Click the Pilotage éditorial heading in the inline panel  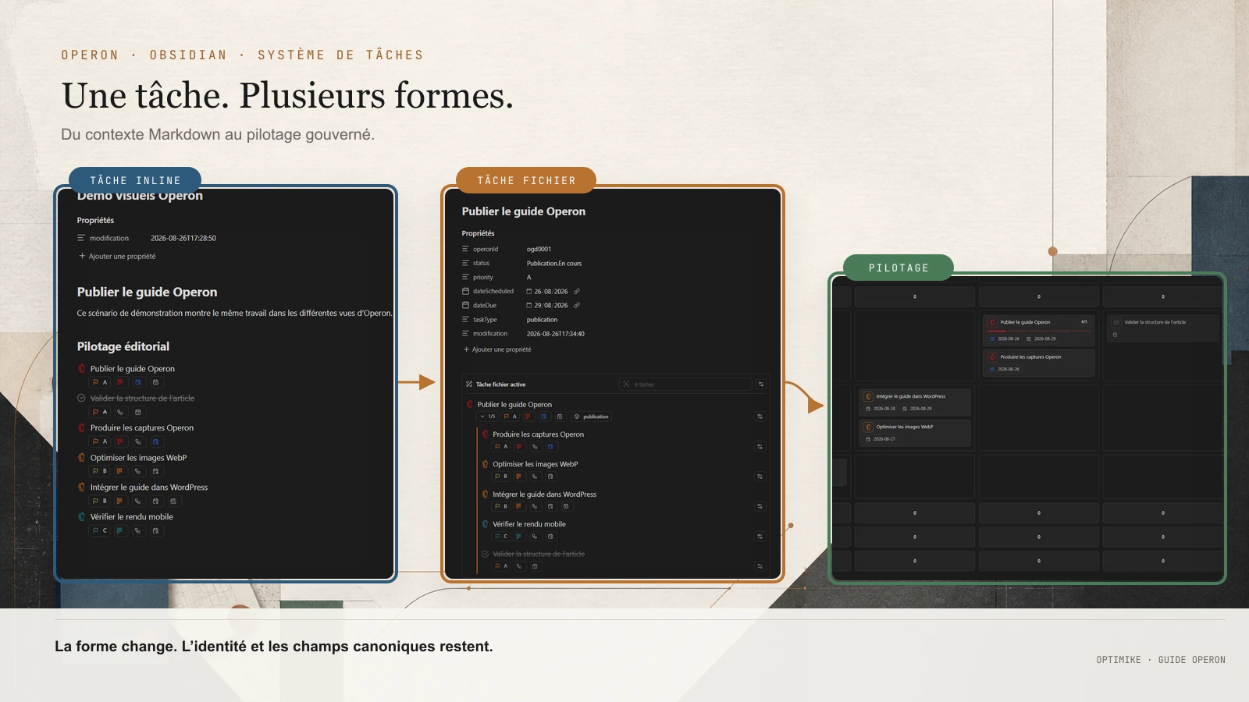[x=123, y=346]
